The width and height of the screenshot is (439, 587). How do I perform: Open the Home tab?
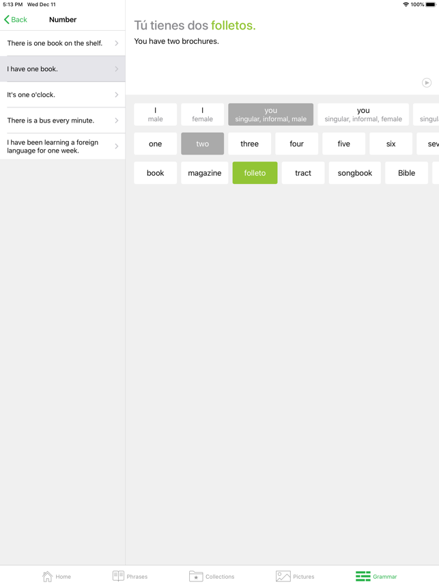(x=57, y=576)
